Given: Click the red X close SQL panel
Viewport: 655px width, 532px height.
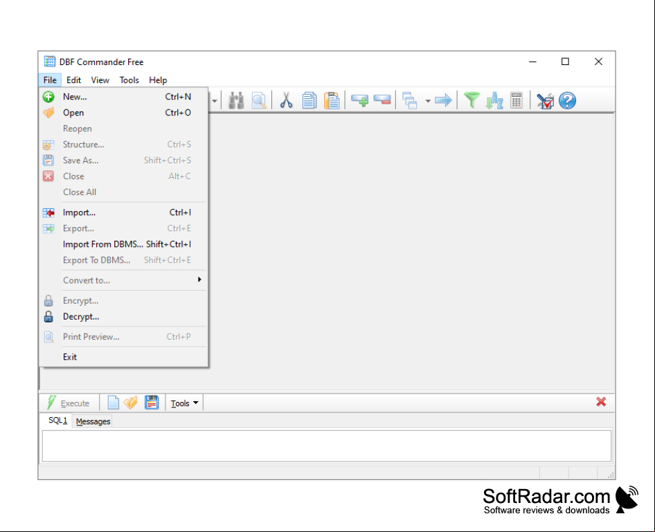Looking at the screenshot, I should point(601,402).
